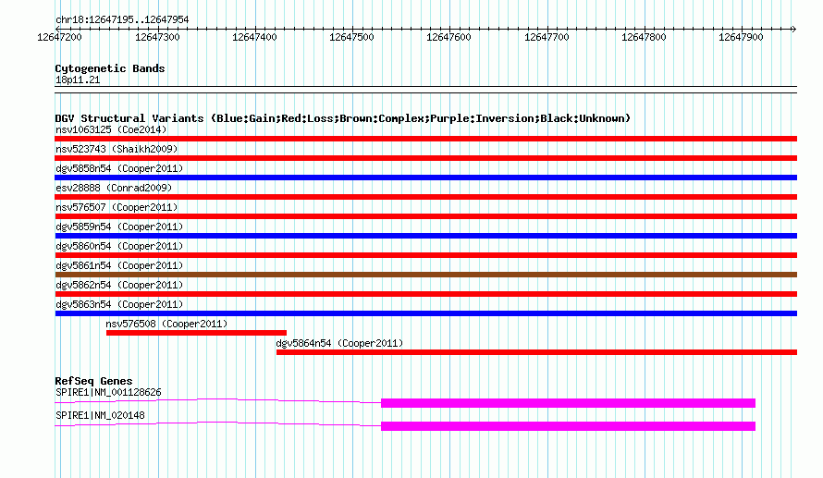Select the brown dgv5861n54 complex variant bar
The width and height of the screenshot is (823, 478).
(425, 275)
